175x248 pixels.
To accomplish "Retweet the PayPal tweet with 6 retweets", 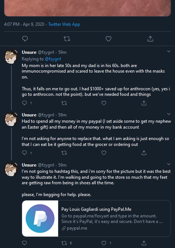I will click(x=64, y=243).
